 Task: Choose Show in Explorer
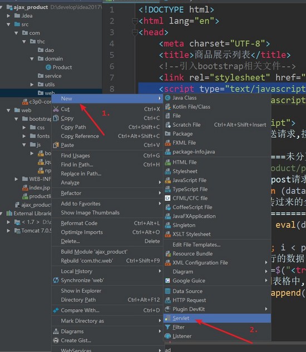point(107,291)
